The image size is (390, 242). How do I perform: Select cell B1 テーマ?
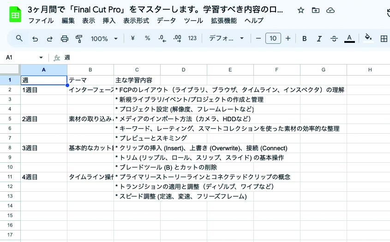coord(90,80)
